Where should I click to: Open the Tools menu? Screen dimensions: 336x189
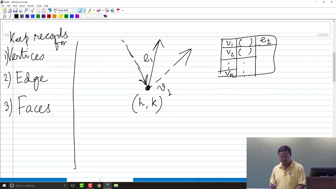[39, 6]
